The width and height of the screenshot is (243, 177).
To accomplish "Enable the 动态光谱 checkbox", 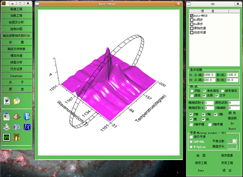I will pyautogui.click(x=192, y=32).
